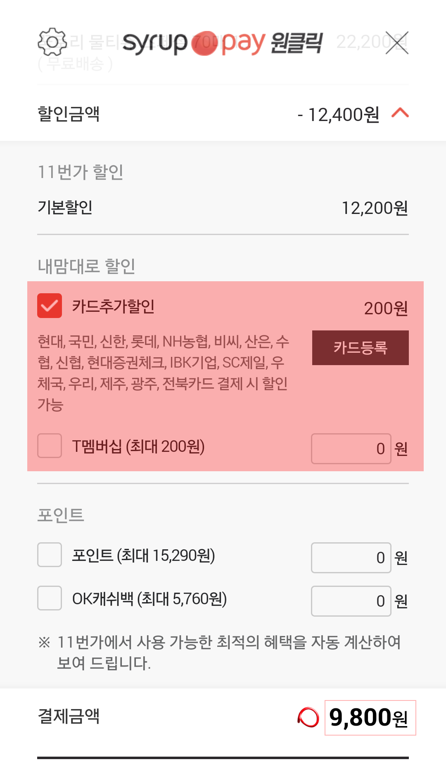Viewport: 446px width, 762px height.
Task: Tap the OK캐쉬백 (최대 5,760원) label
Action: point(149,598)
